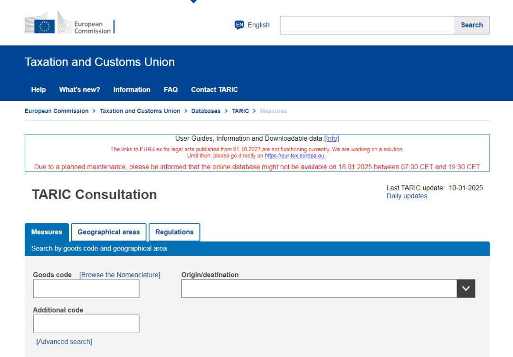Click the chevron after European Commission breadcrumb

pyautogui.click(x=94, y=111)
